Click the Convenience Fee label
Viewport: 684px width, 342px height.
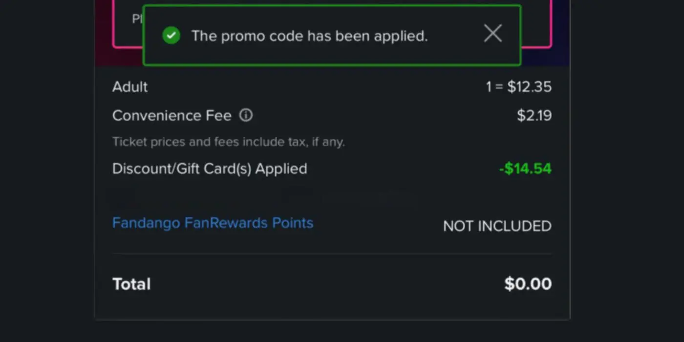pyautogui.click(x=171, y=115)
